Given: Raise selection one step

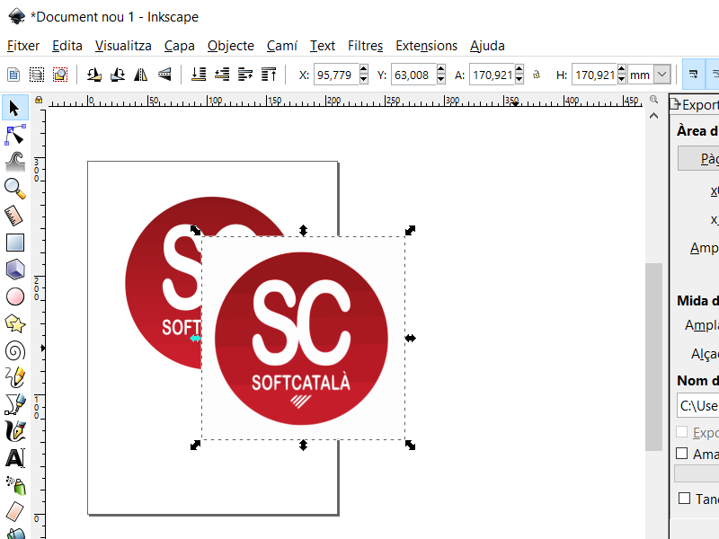Looking at the screenshot, I should coord(245,75).
